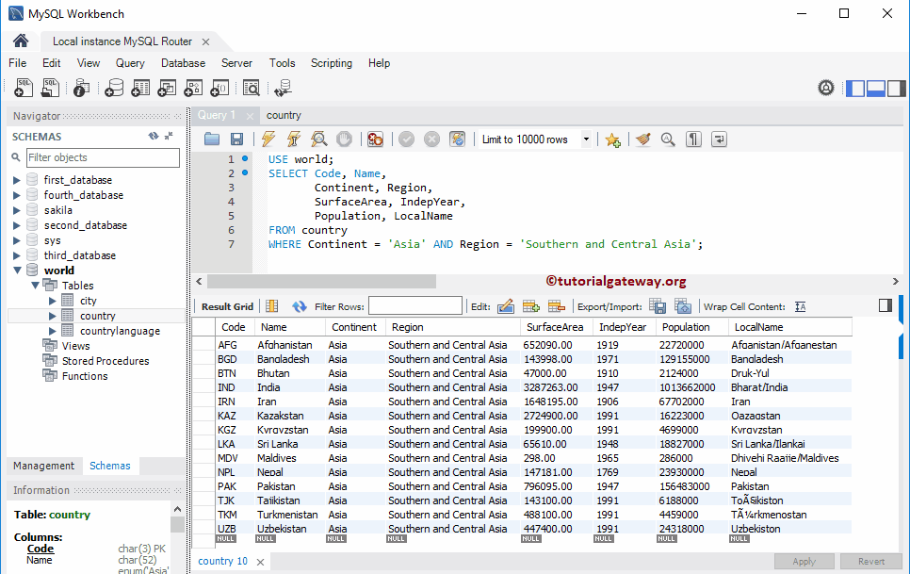This screenshot has height=574, width=910.
Task: Click the Execute query lightning bolt icon
Action: [x=268, y=139]
